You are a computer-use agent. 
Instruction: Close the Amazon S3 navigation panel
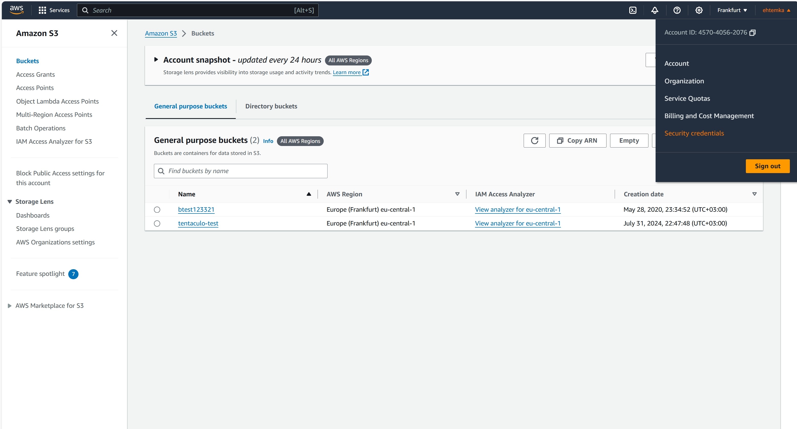pyautogui.click(x=114, y=33)
